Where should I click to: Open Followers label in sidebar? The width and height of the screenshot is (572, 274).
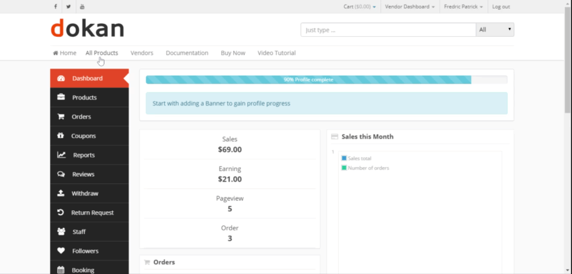tap(85, 251)
